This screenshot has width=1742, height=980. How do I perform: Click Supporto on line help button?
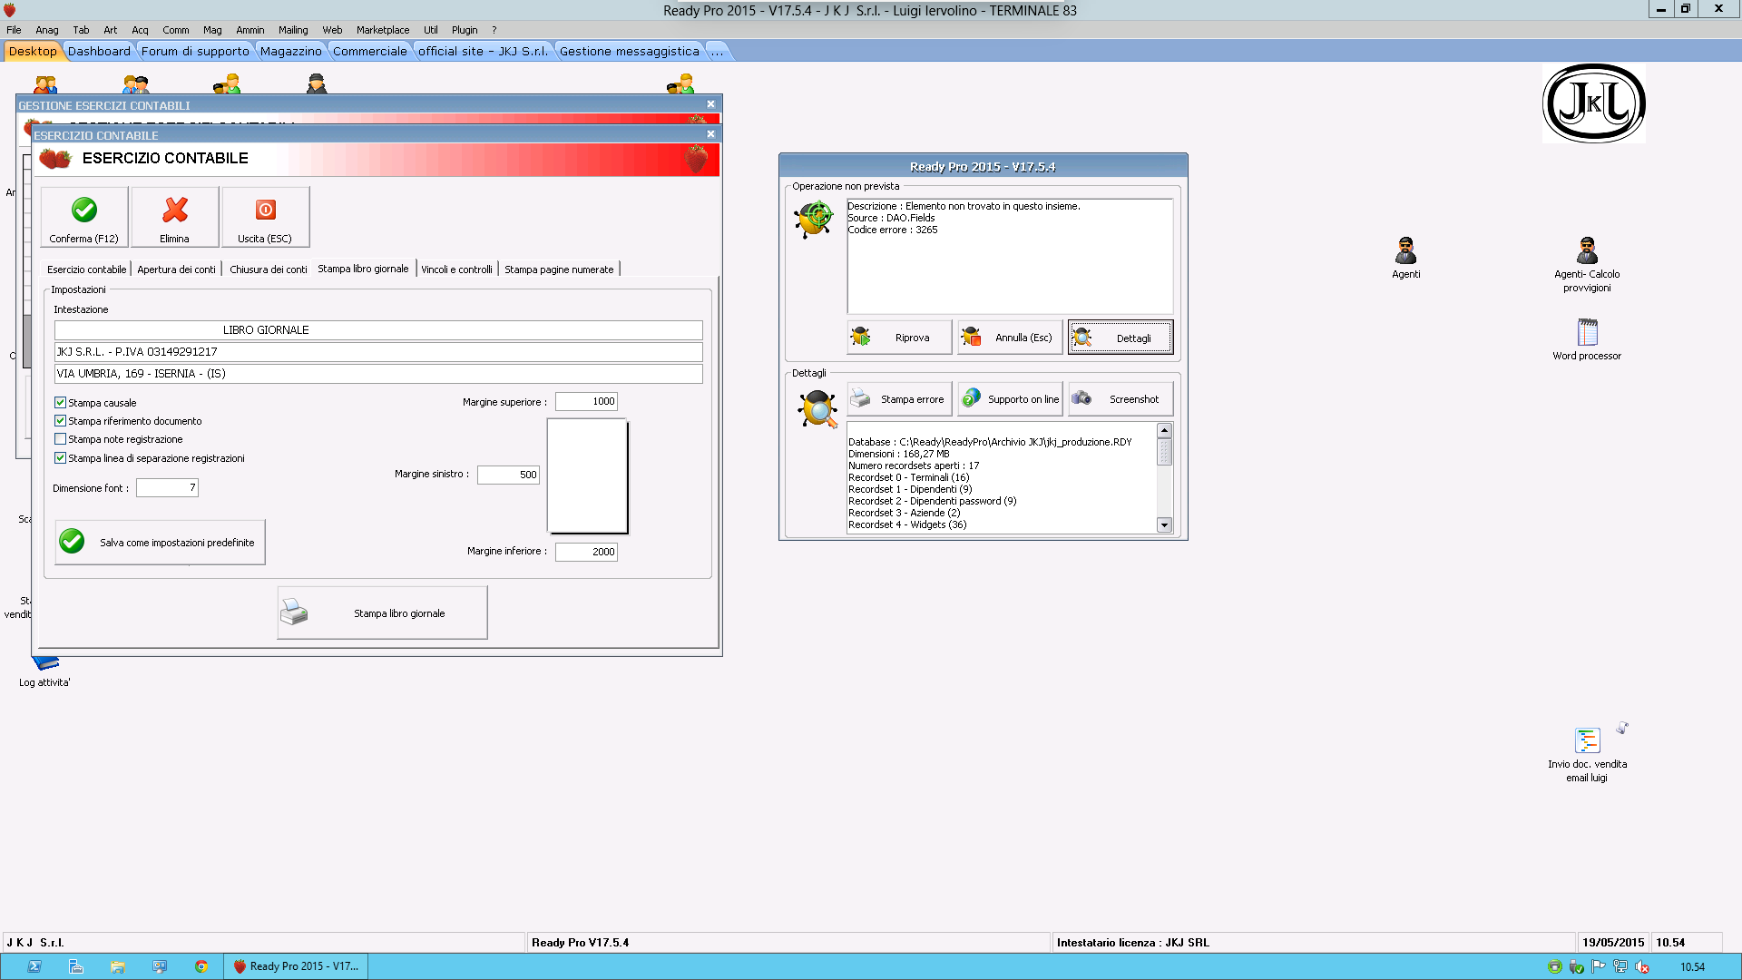click(x=1010, y=399)
